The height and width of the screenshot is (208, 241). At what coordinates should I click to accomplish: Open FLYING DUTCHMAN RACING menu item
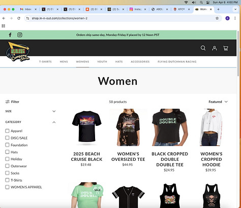tap(177, 61)
